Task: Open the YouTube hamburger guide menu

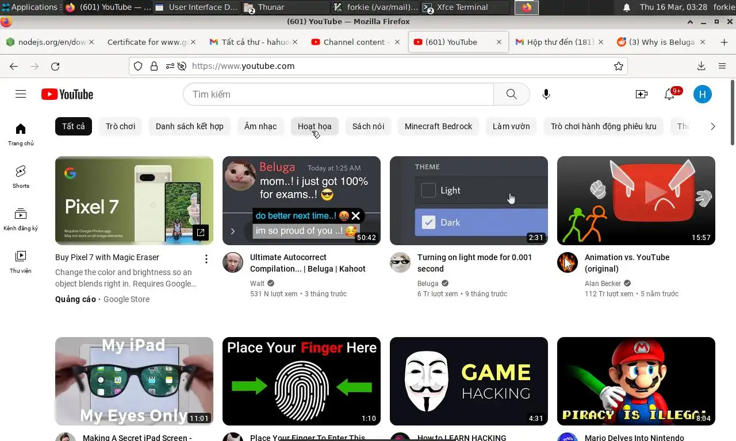Action: pos(21,94)
